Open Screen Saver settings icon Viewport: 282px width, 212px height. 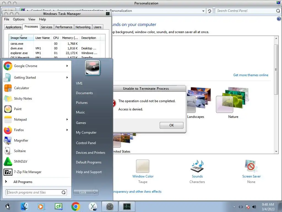click(x=251, y=166)
